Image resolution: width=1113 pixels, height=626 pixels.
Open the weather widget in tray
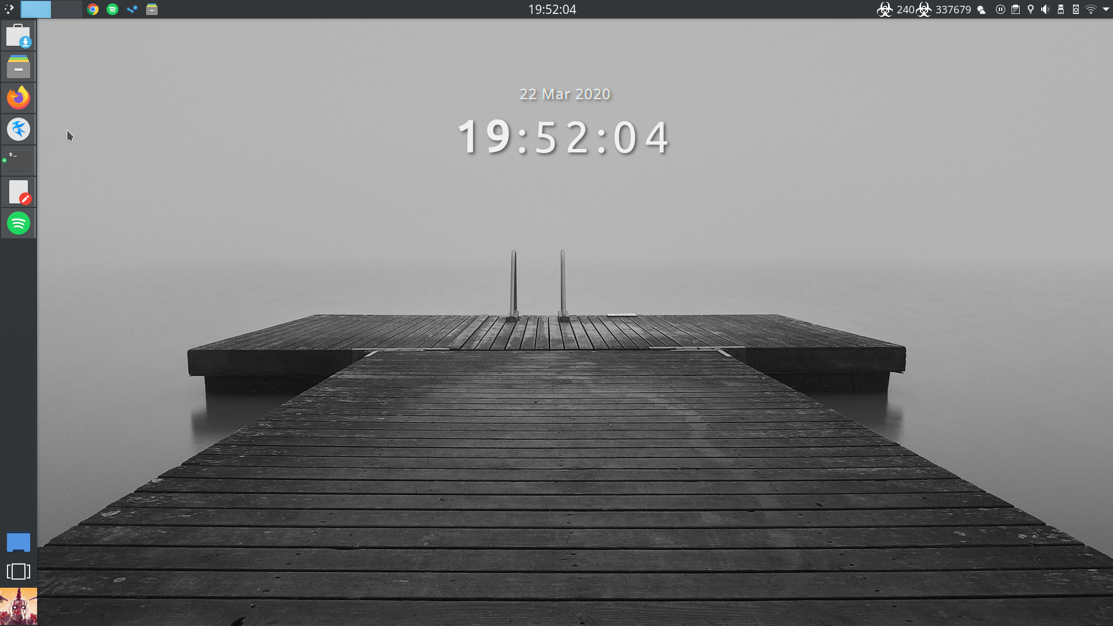(x=981, y=9)
